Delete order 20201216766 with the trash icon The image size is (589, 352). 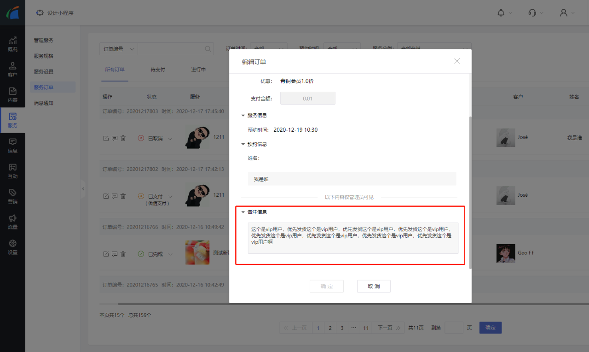[x=123, y=254]
